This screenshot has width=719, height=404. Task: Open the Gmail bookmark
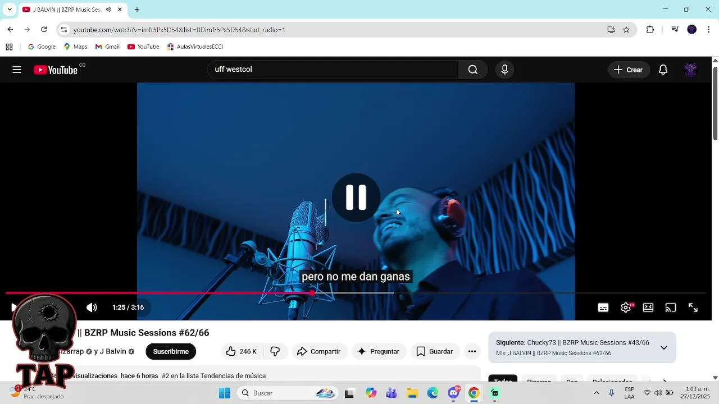coord(107,47)
